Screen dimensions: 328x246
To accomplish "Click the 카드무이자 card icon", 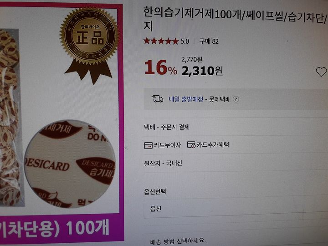I will point(149,145).
